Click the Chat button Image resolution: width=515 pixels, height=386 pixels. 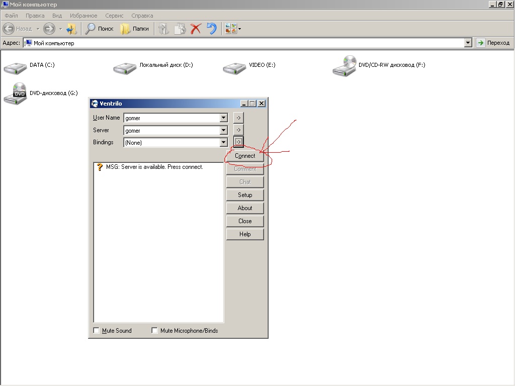click(245, 182)
